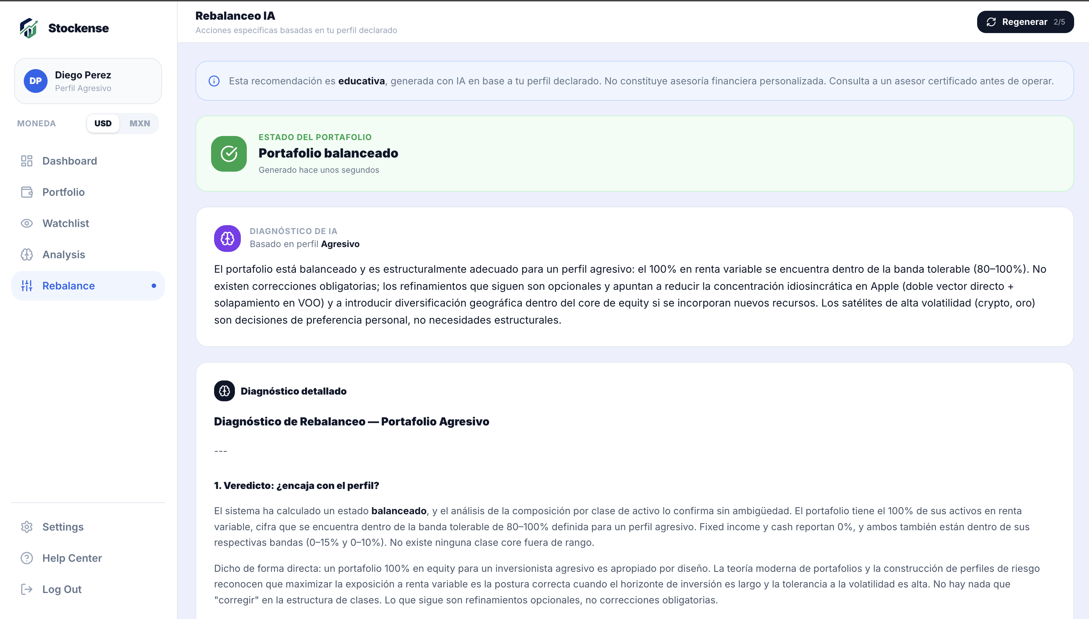Switch currency to USD
Image resolution: width=1089 pixels, height=619 pixels.
tap(103, 123)
